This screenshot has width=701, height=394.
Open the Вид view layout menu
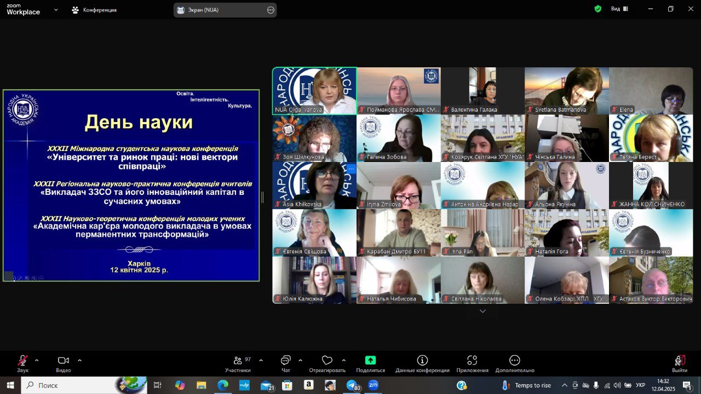[x=619, y=9]
